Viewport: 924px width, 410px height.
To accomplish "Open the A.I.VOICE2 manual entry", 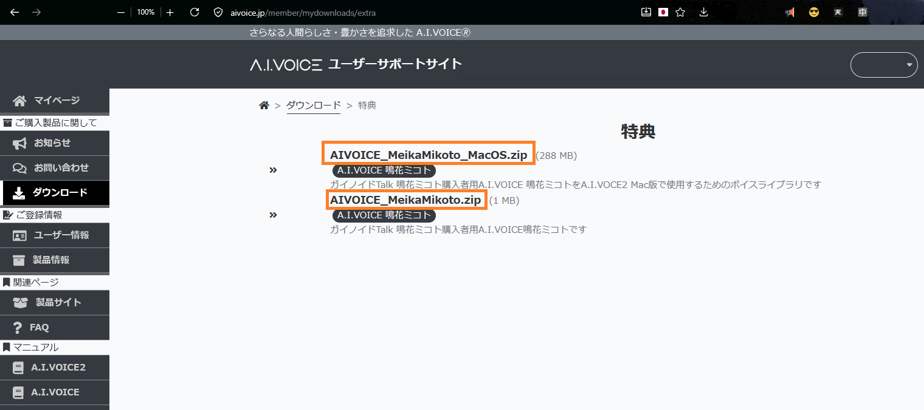I will (x=55, y=368).
